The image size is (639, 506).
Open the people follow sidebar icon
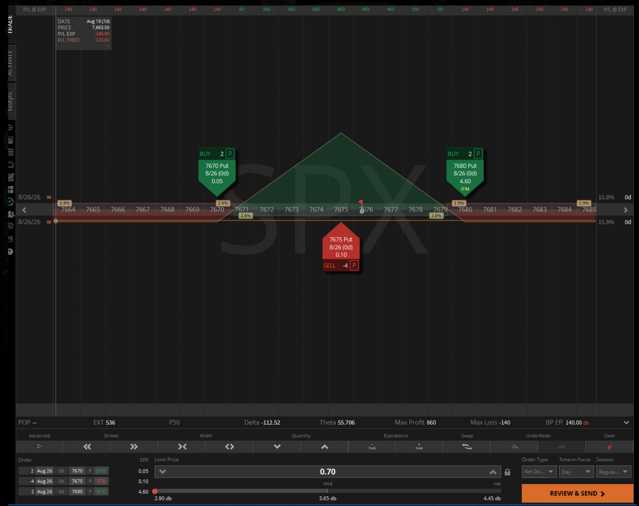(10, 214)
